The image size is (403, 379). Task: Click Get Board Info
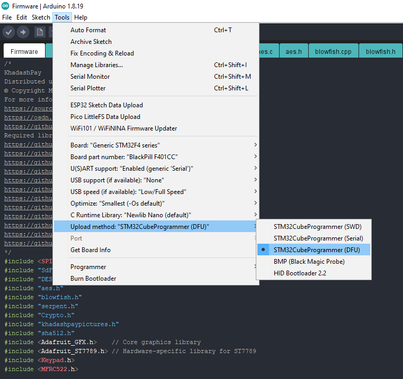tap(156, 250)
